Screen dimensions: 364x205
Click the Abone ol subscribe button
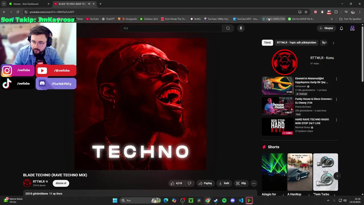[61, 183]
